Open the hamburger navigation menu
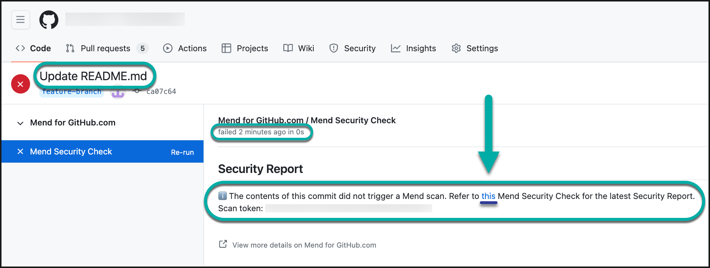The width and height of the screenshot is (710, 268). [x=20, y=20]
